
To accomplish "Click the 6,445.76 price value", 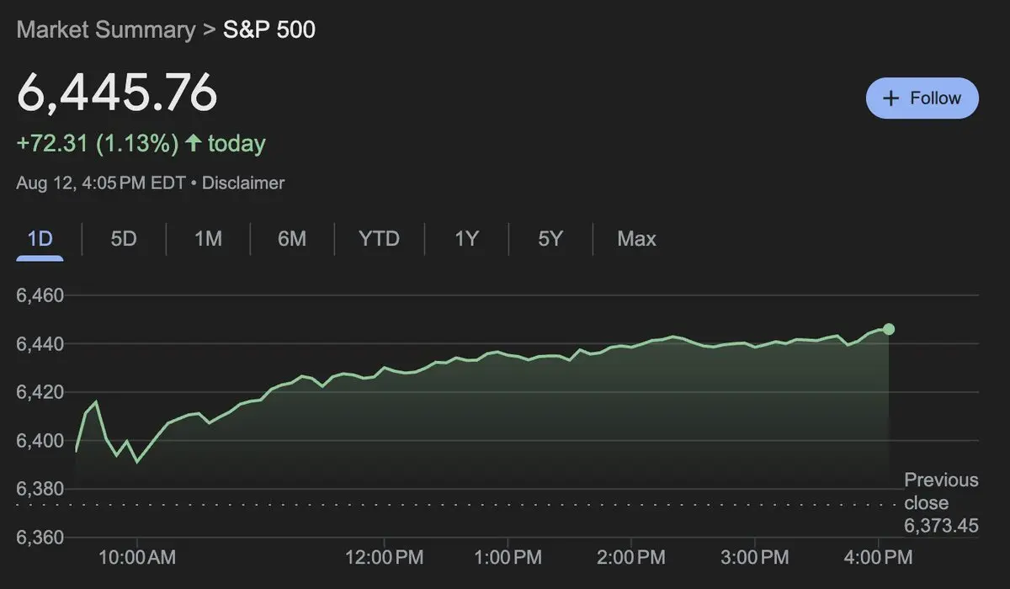I will pos(117,93).
